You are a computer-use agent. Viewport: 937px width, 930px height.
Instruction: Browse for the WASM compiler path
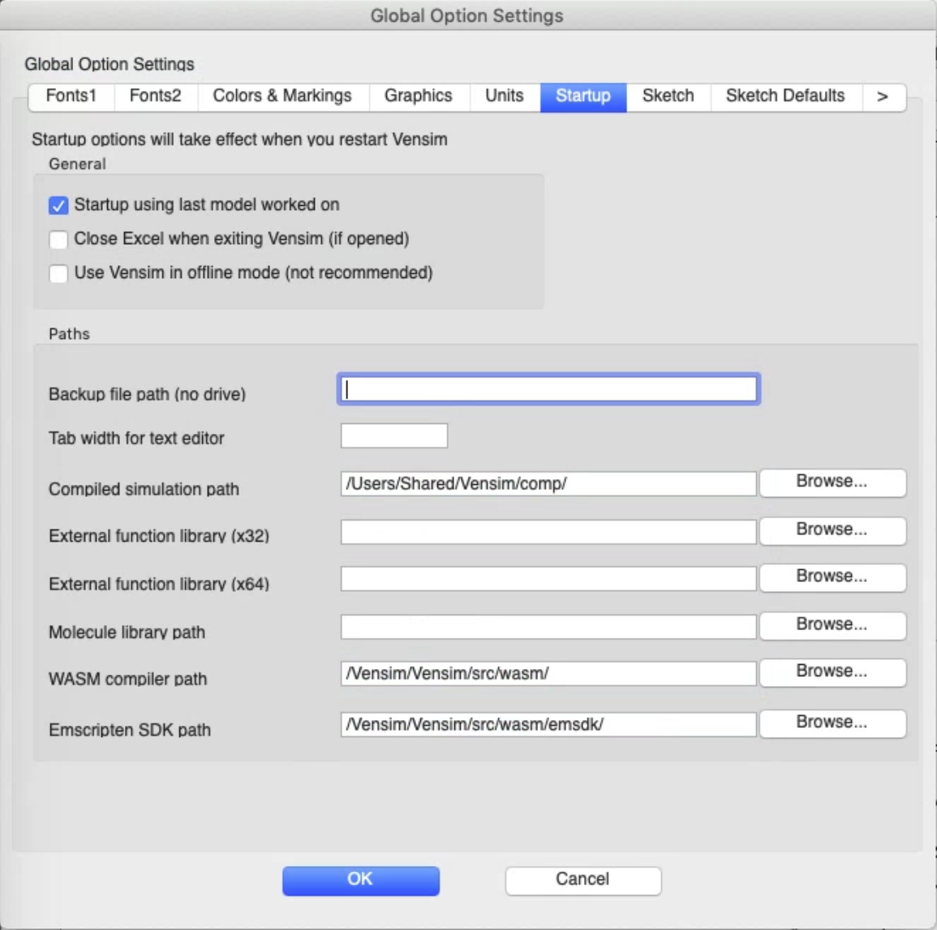(x=832, y=672)
